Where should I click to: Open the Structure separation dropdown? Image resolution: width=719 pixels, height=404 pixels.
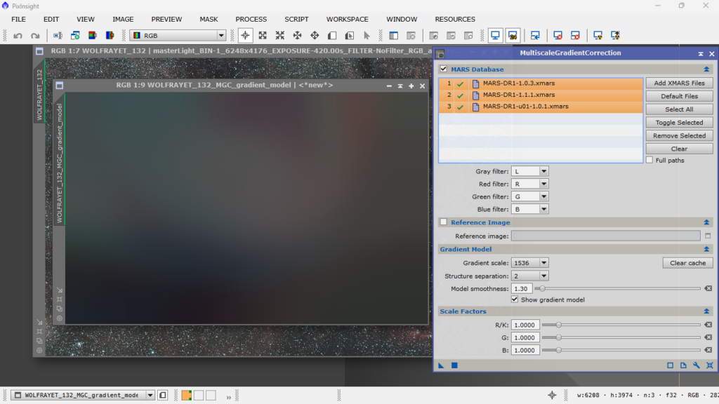pyautogui.click(x=529, y=276)
